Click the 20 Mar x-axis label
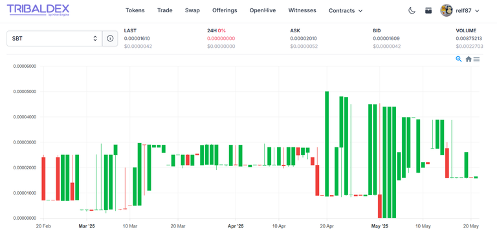Screen dimensions: 497x234 tap(178, 226)
